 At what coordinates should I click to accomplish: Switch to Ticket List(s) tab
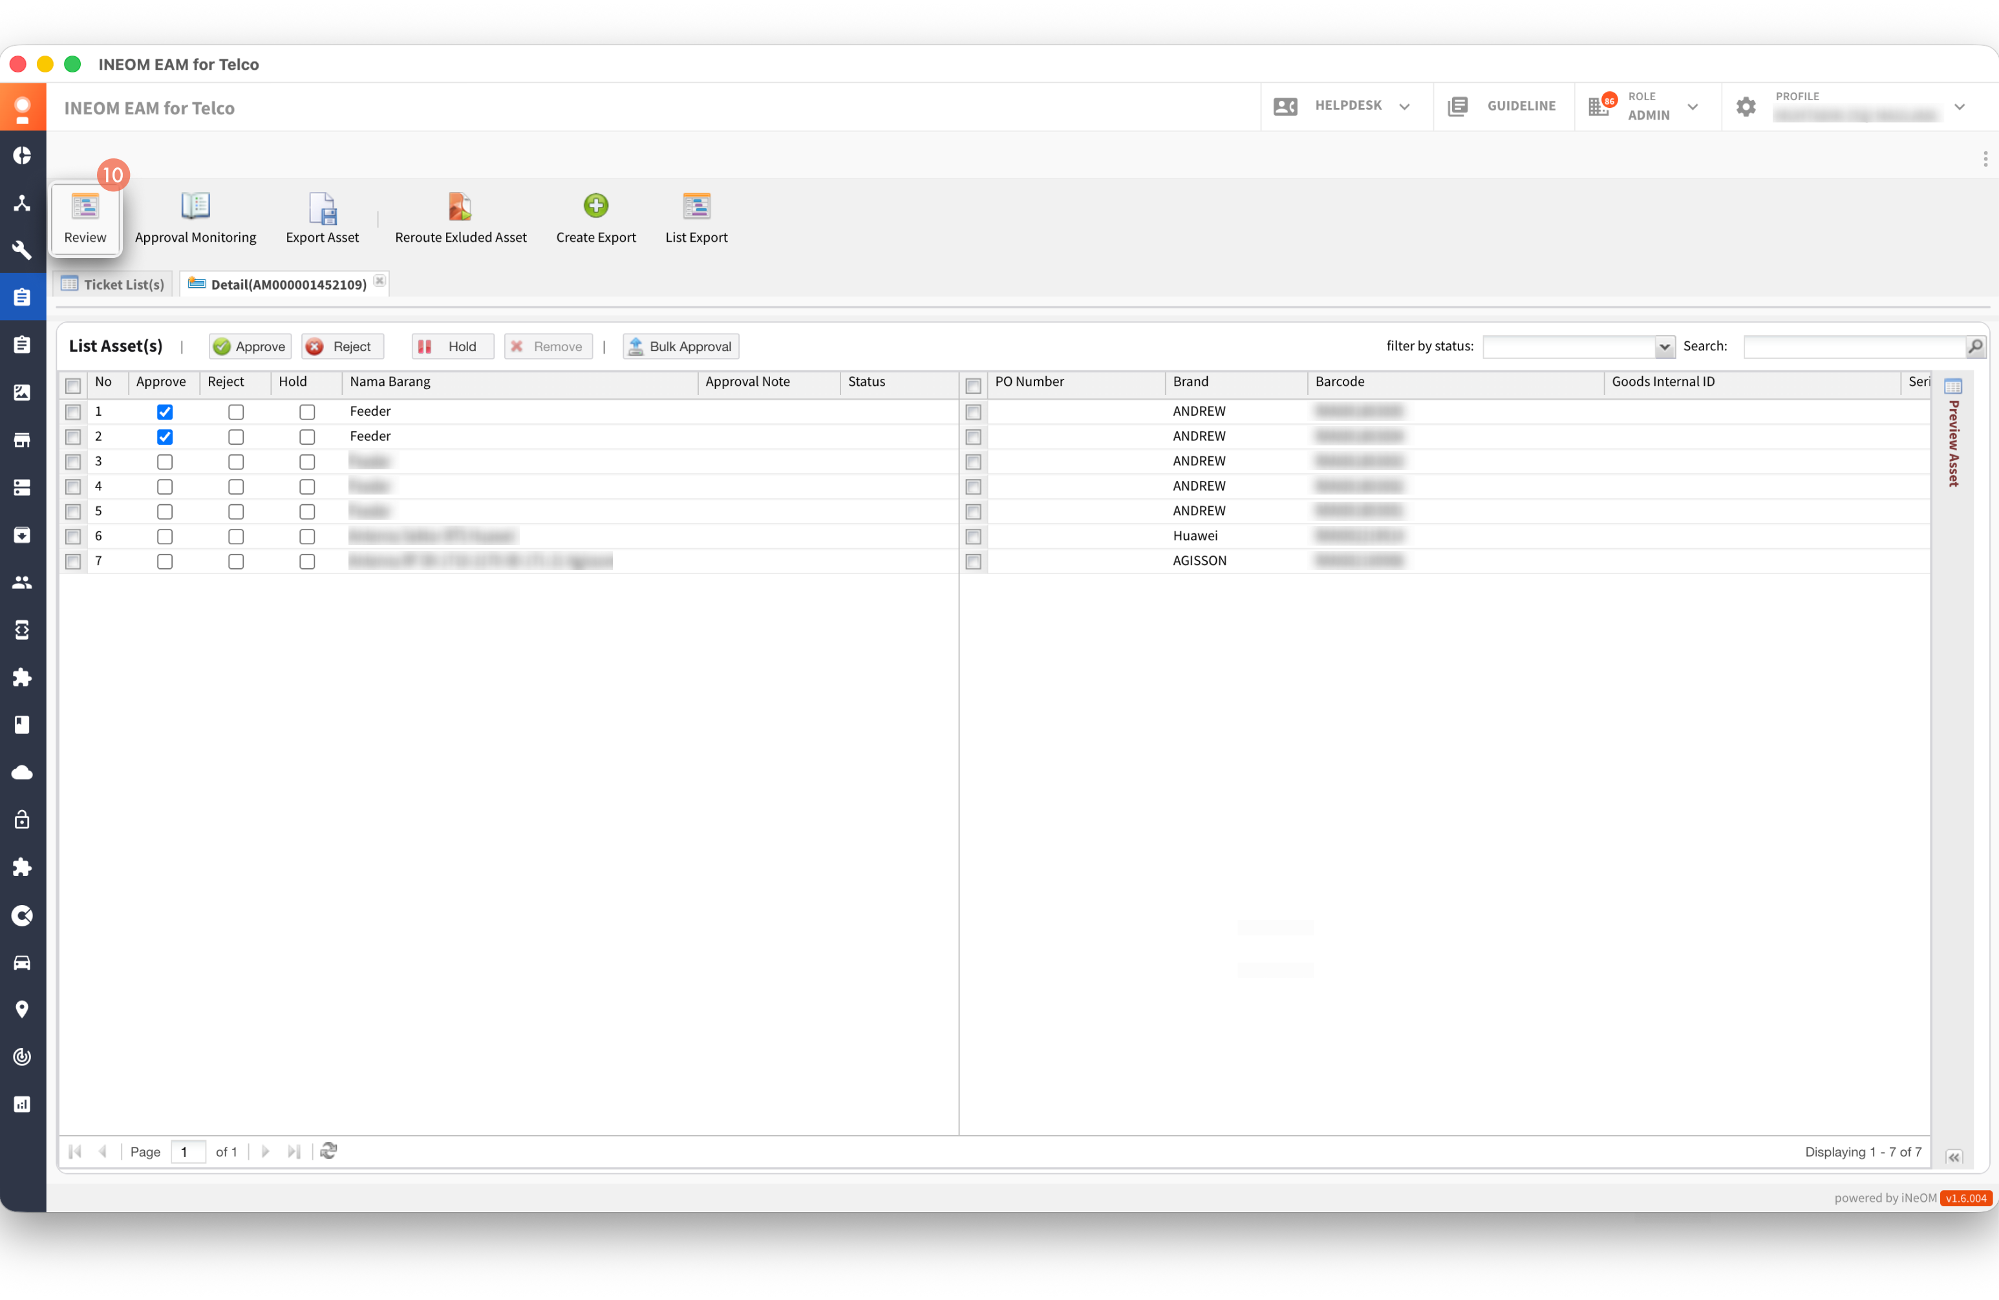113,284
